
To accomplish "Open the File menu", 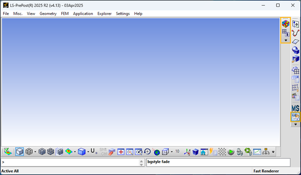I will point(6,14).
